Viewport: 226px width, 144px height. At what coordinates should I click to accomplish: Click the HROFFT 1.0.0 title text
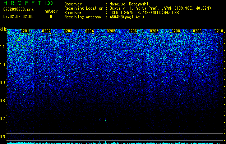pyautogui.click(x=28, y=3)
